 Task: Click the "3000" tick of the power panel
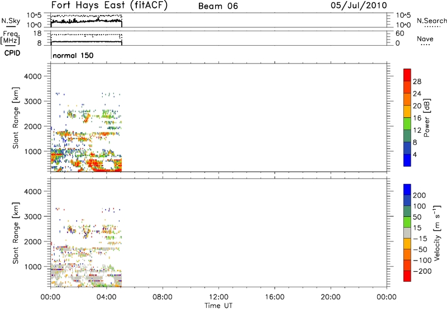coord(33,102)
